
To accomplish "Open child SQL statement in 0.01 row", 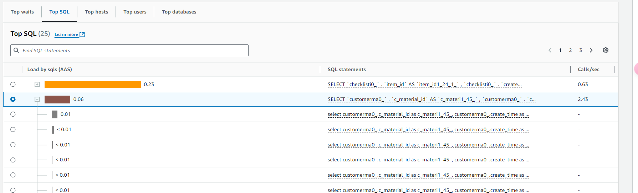I will pos(428,114).
